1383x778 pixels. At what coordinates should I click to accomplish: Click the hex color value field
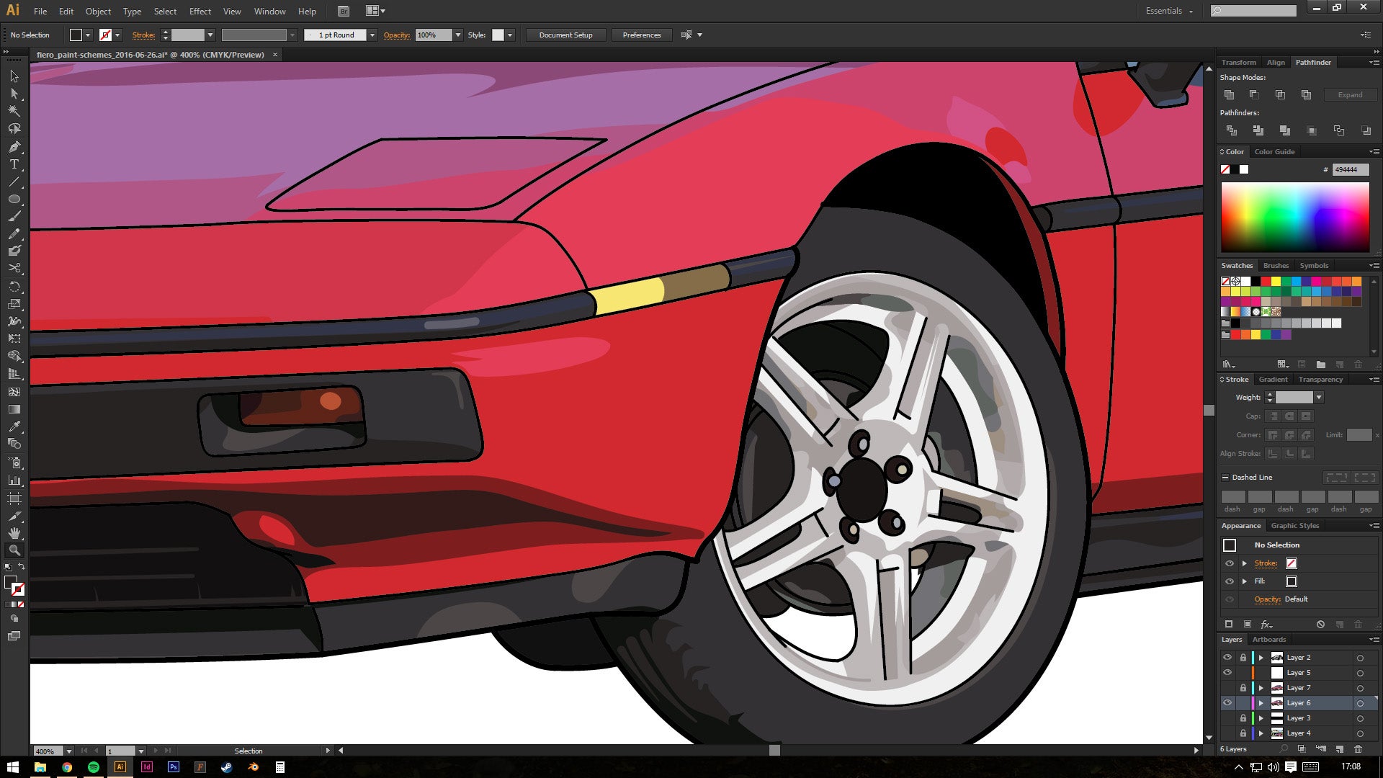[1351, 170]
